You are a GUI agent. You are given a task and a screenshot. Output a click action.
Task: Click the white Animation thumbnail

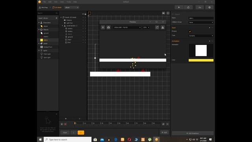point(201,50)
